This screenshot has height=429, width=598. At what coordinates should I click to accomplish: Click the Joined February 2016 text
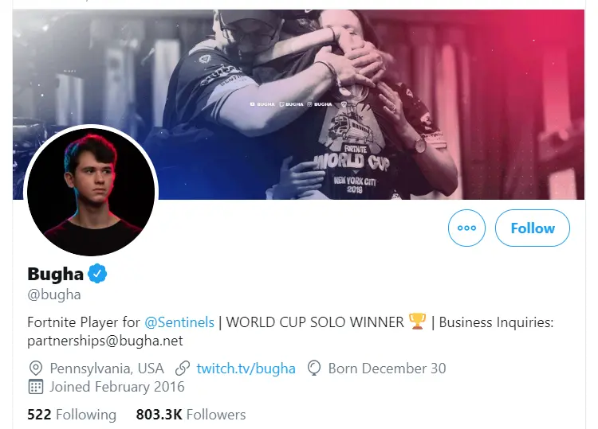coord(116,388)
